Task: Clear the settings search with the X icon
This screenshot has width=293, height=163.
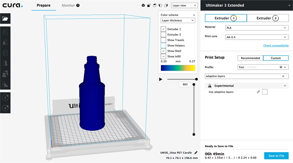Action: point(283,76)
